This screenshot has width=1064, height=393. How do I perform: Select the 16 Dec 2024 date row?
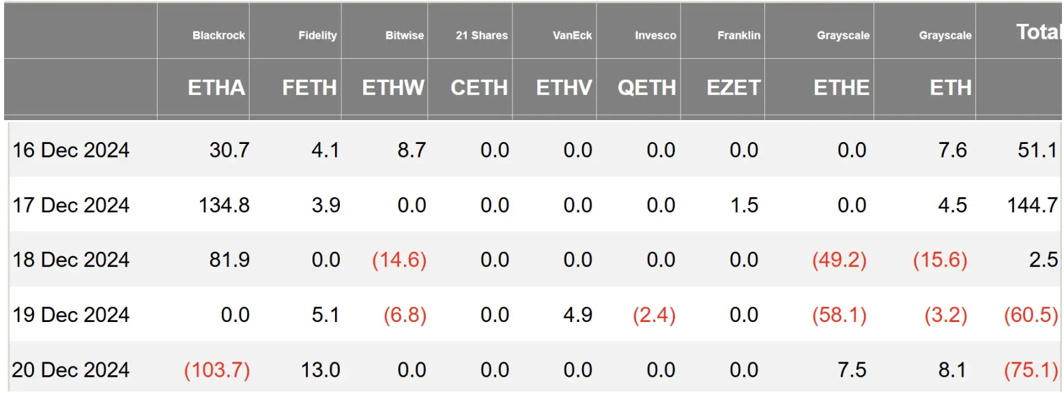pyautogui.click(x=71, y=150)
